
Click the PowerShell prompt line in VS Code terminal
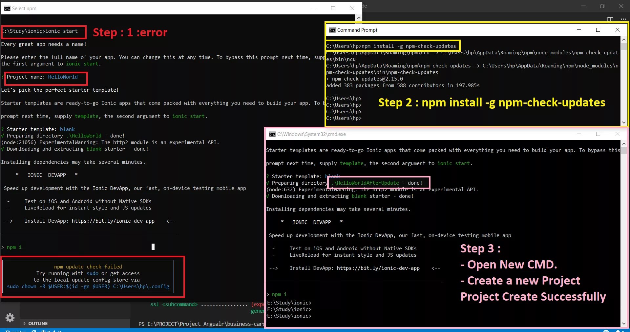click(201, 324)
